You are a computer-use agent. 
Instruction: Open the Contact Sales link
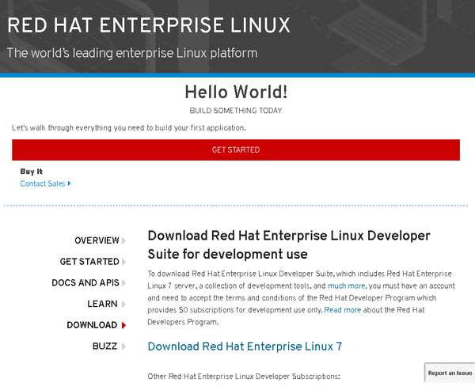click(43, 184)
